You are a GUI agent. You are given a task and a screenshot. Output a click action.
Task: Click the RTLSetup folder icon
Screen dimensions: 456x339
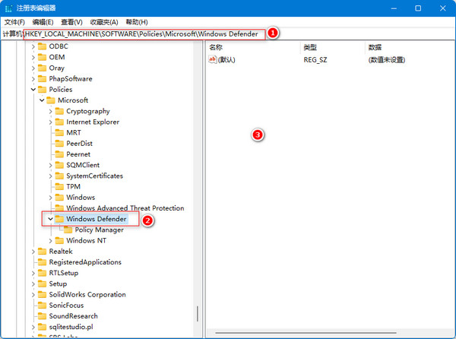42,273
